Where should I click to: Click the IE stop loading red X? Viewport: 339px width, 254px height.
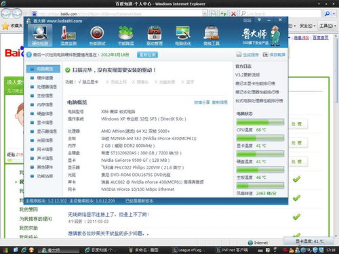click(x=233, y=14)
